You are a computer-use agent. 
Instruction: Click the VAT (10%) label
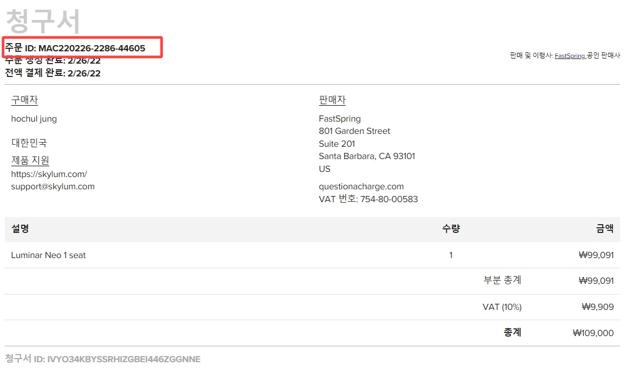[502, 307]
